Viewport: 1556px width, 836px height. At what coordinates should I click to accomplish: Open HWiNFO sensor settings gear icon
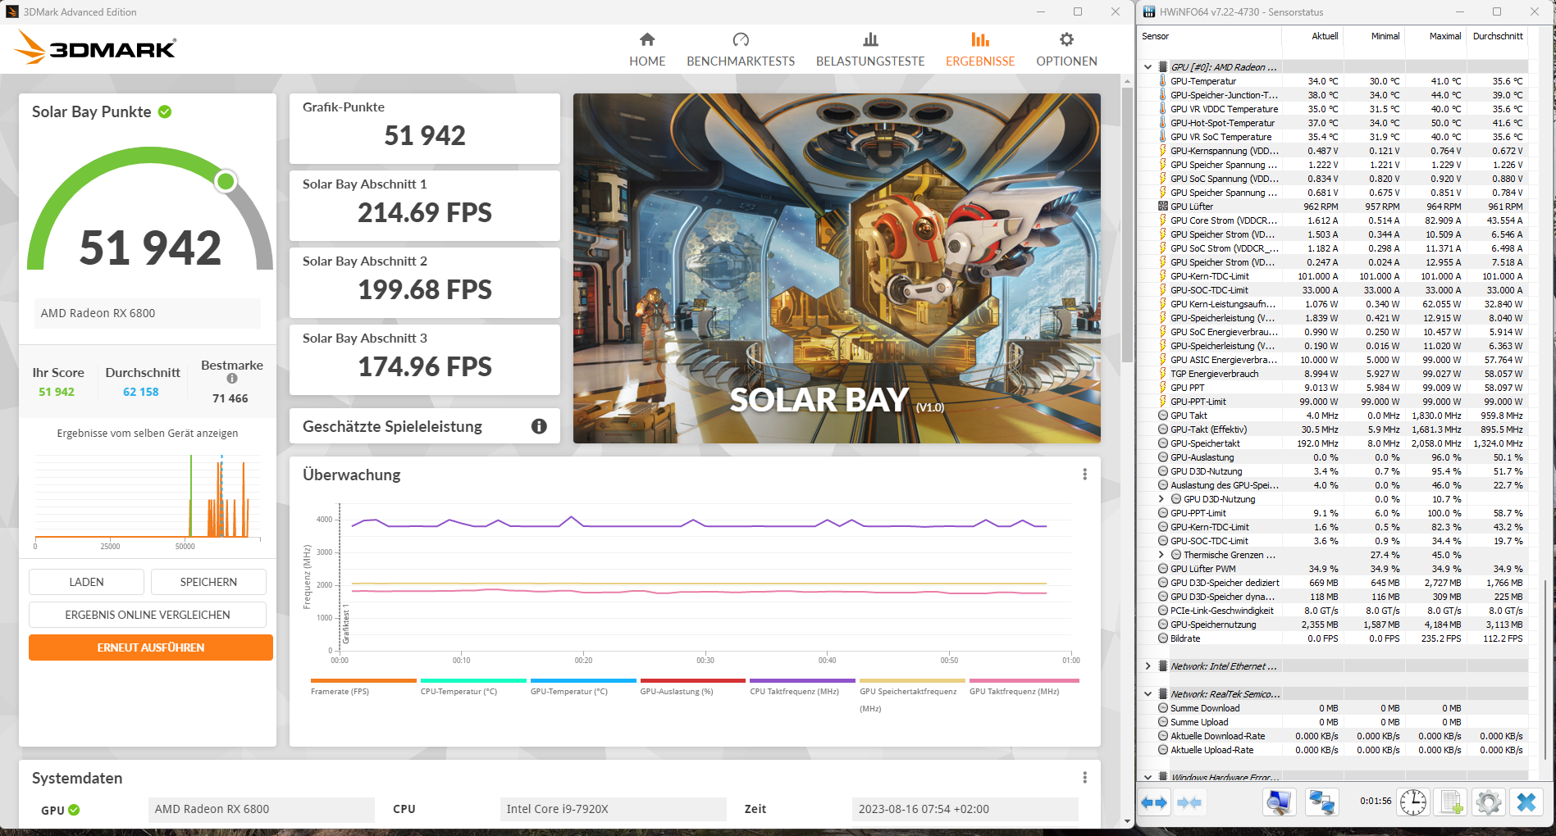(1488, 802)
